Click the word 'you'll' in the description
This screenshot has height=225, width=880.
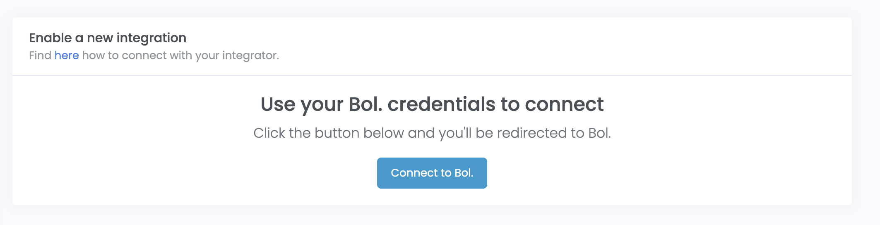click(455, 133)
